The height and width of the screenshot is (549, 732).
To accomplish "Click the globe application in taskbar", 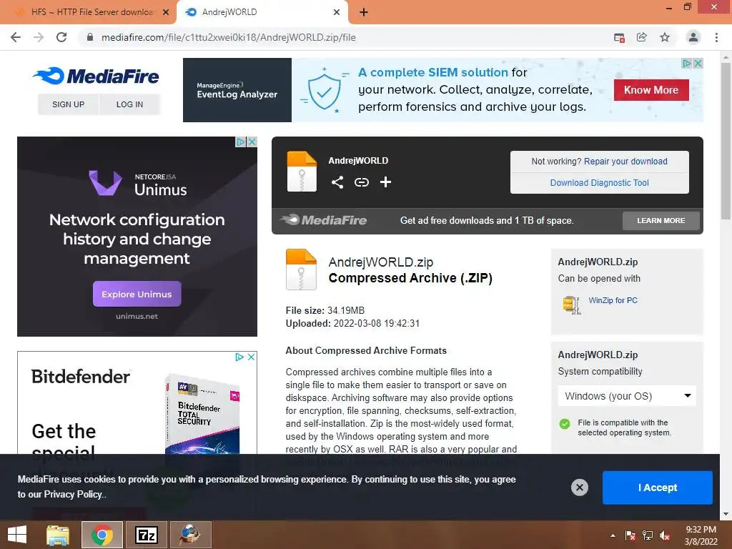I will coord(191,535).
